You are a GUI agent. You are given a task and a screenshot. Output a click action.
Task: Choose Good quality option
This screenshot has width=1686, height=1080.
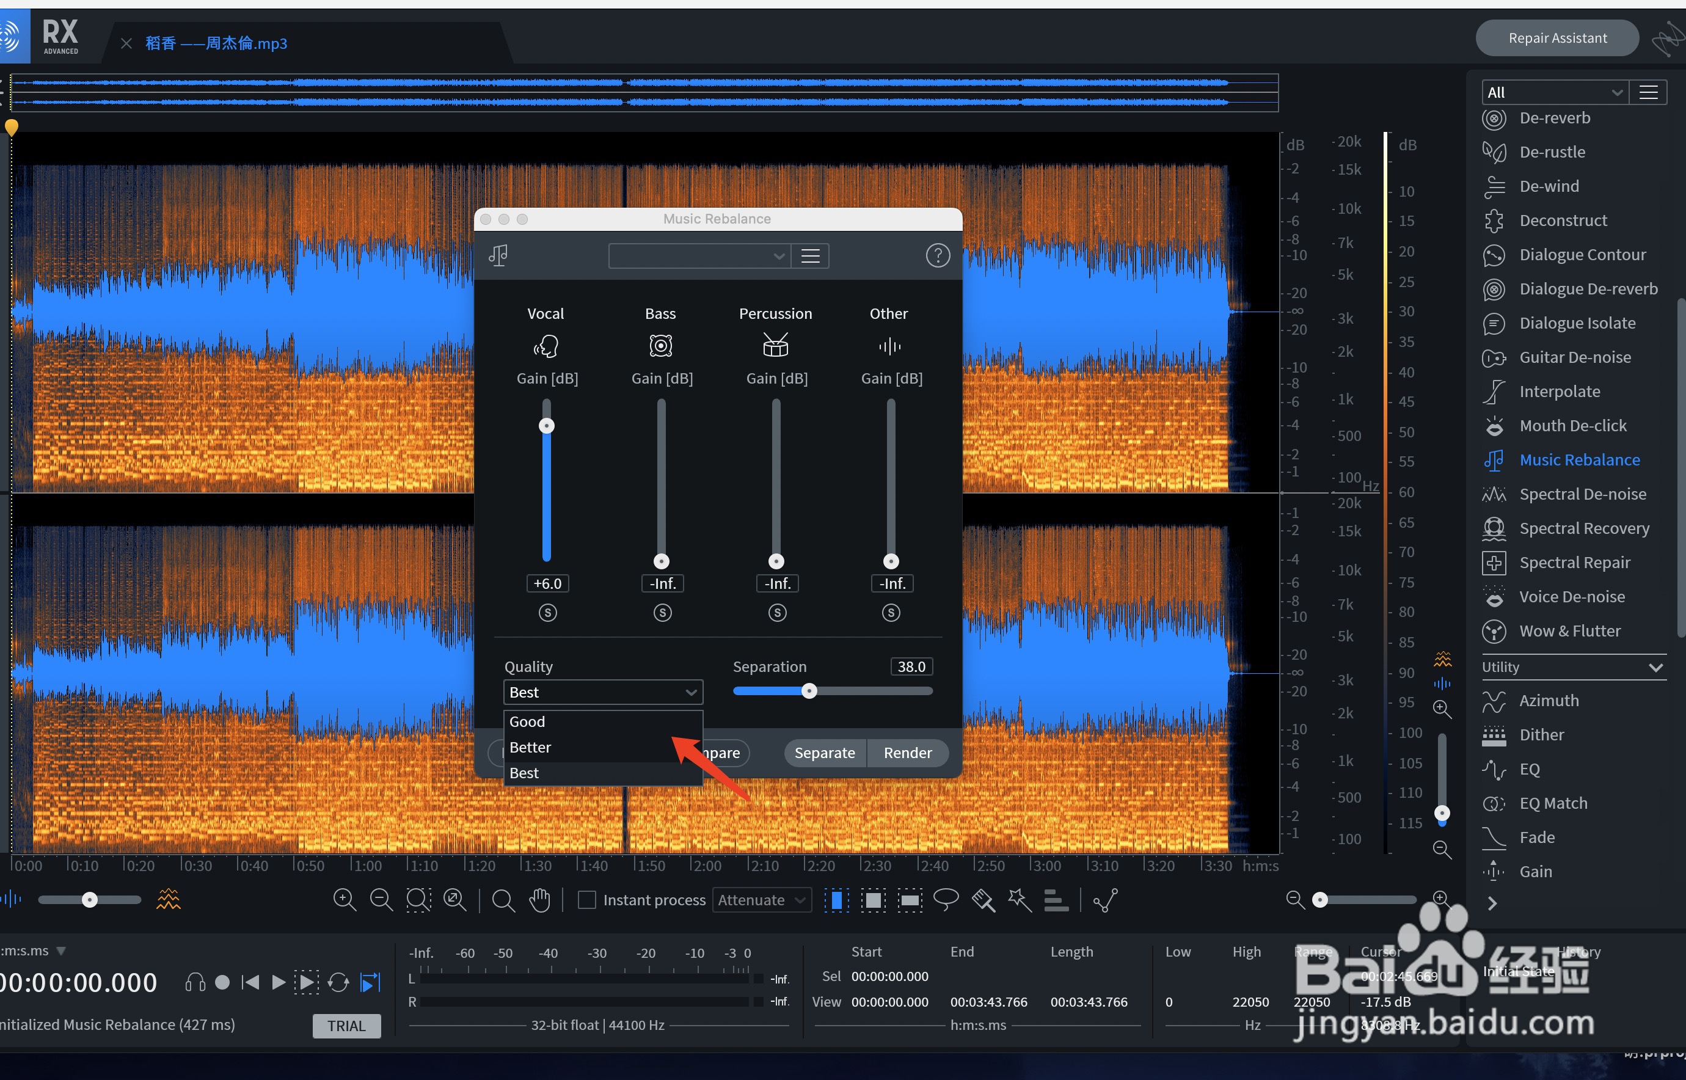(x=603, y=721)
